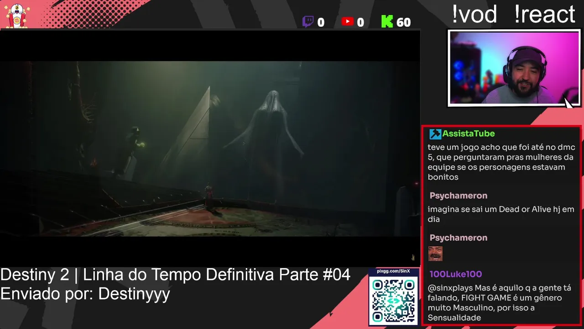Click the emote posted by Psychameron

[x=435, y=254]
